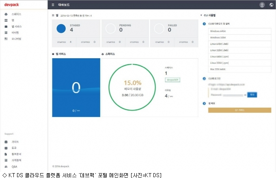Click the 15.0% memory usage value
The image size is (276, 180).
133,83
